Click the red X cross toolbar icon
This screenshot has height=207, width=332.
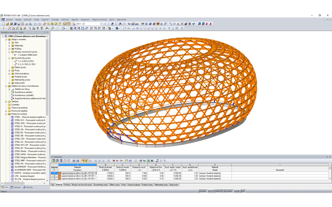click(182, 24)
